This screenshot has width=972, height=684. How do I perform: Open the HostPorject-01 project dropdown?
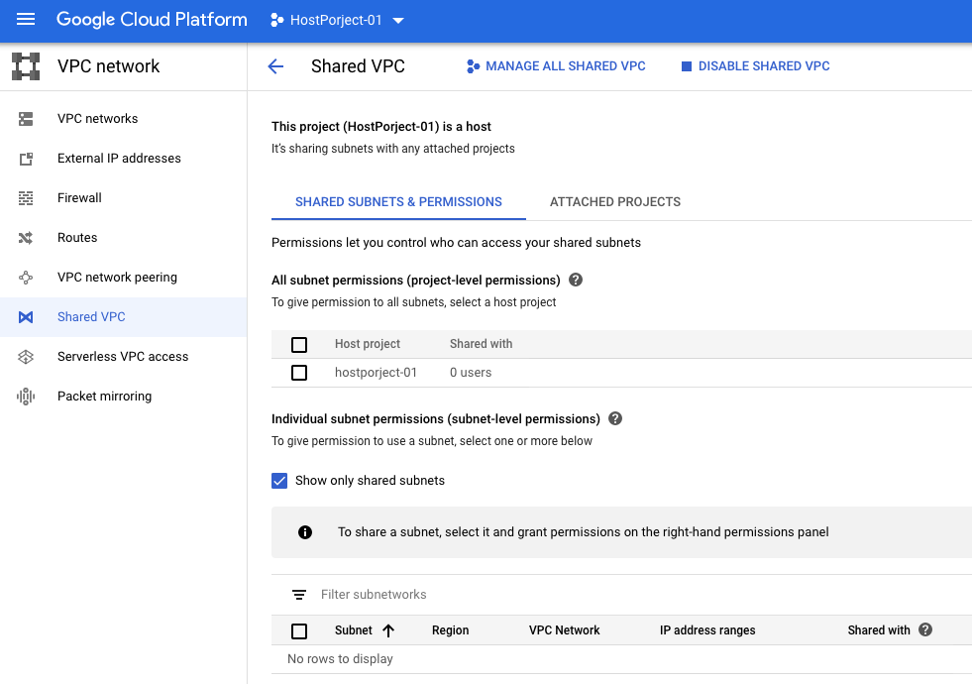coord(337,19)
